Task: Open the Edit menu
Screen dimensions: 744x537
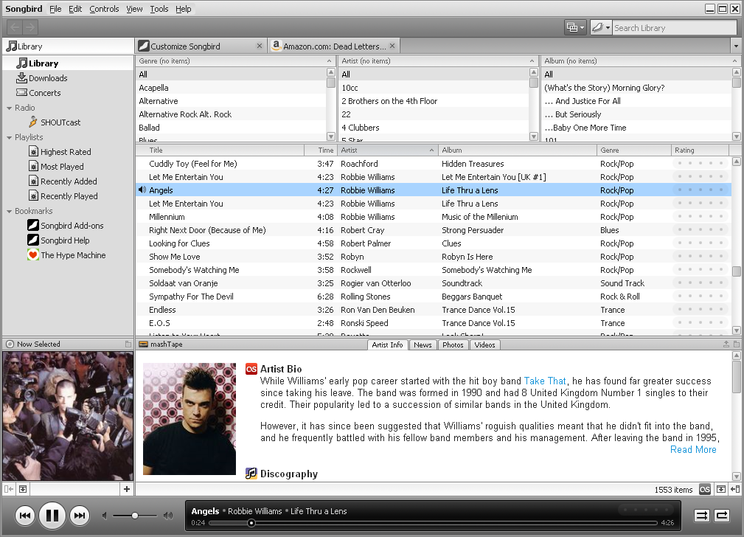Action: pyautogui.click(x=75, y=9)
